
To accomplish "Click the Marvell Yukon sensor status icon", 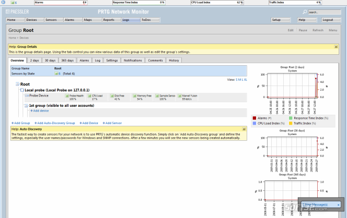I will click(179, 96).
